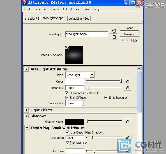Click the scrollbar up arrow
This screenshot has width=166, height=154.
(139, 69)
